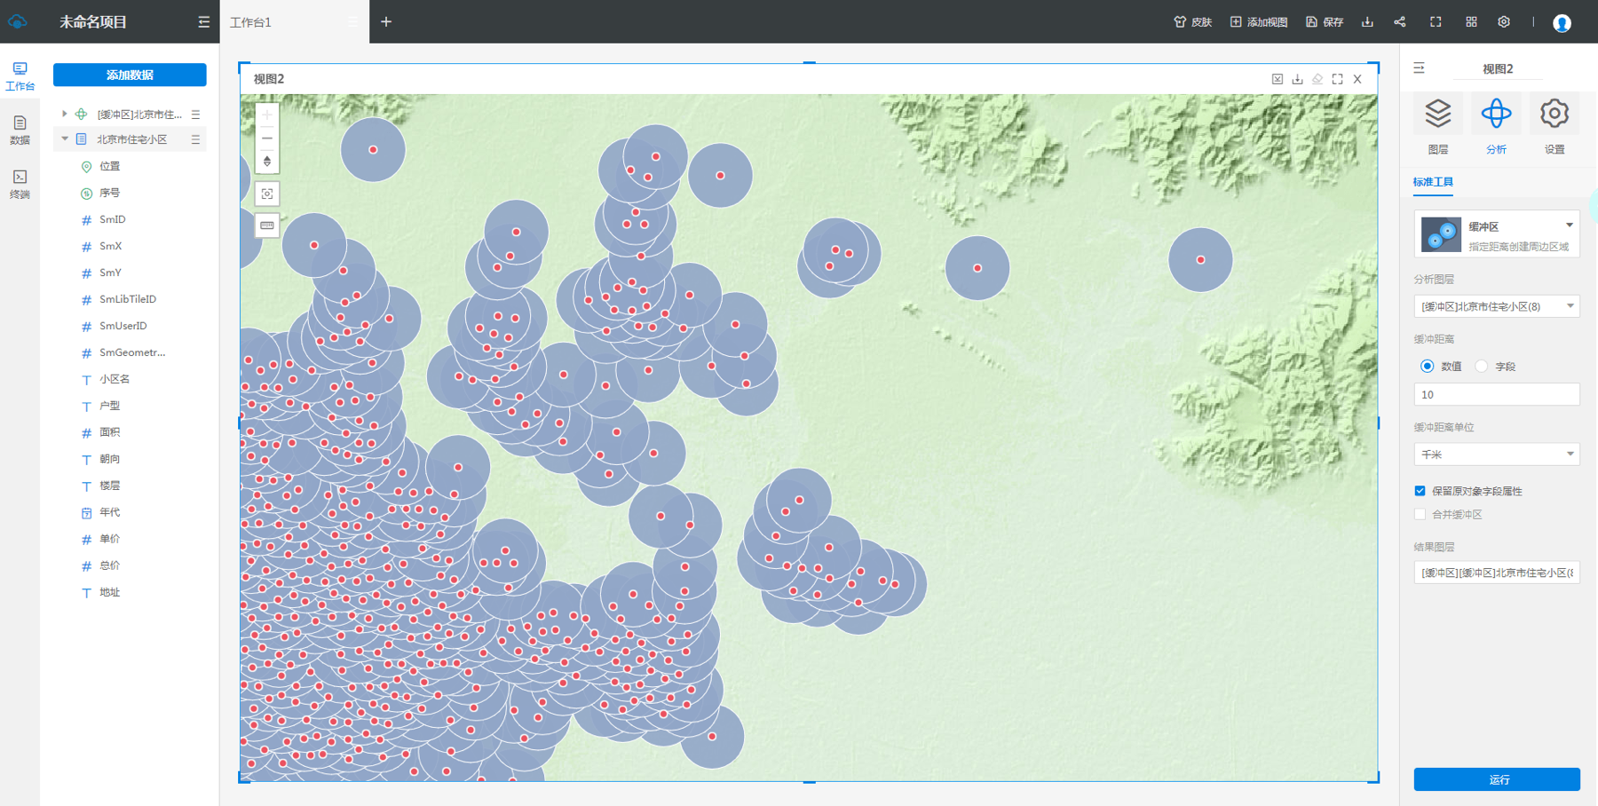
Task: Open the 分析图层 dropdown
Action: pos(1497,306)
